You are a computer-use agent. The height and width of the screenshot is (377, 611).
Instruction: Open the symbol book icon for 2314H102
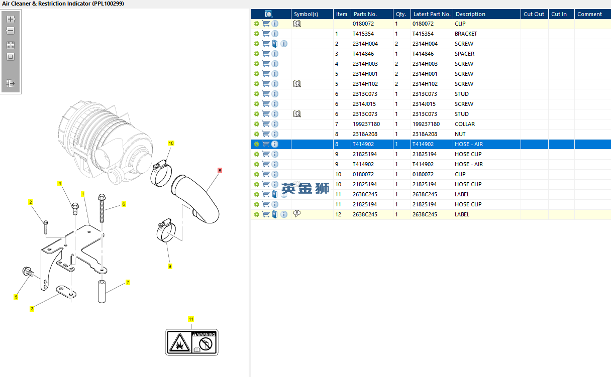[296, 84]
